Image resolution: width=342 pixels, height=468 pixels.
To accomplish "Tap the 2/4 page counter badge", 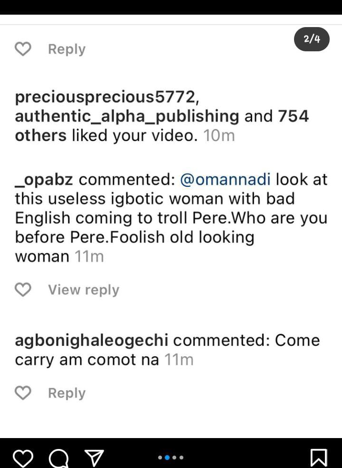I will [x=313, y=39].
